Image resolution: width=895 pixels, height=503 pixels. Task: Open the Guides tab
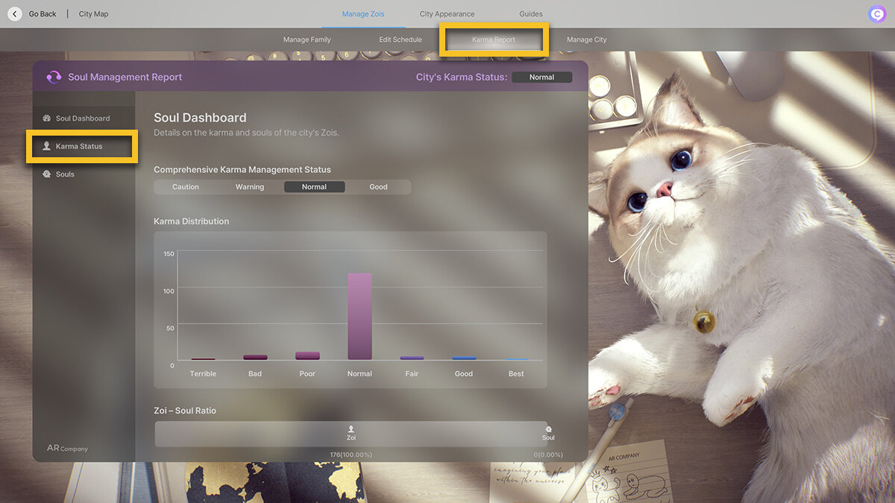click(x=531, y=14)
